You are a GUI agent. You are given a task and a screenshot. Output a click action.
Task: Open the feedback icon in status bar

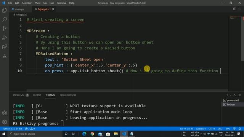(234, 129)
